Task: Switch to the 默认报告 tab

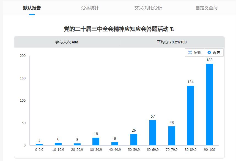Action: coord(32,8)
